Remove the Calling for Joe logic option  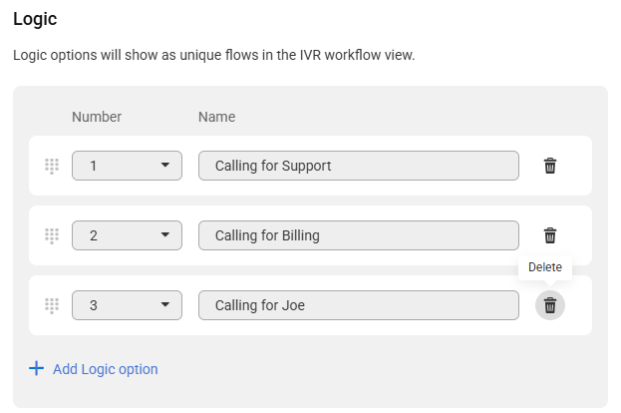point(549,305)
